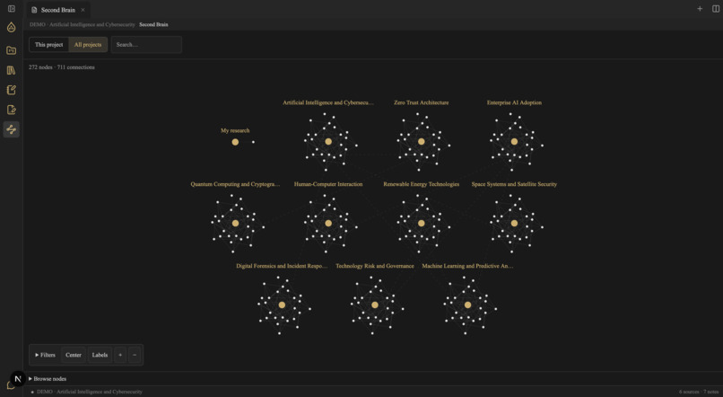Click the Renewable Energy Technologies label

pos(421,184)
